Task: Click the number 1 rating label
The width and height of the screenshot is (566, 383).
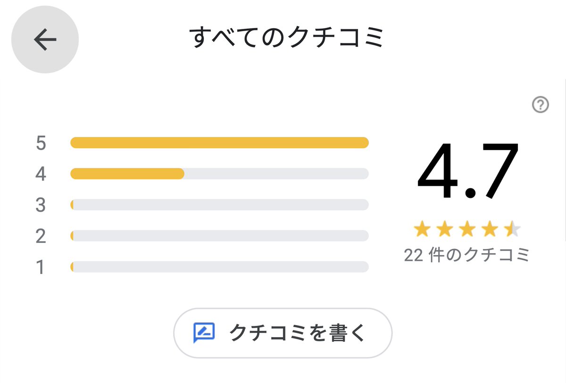Action: [x=41, y=267]
